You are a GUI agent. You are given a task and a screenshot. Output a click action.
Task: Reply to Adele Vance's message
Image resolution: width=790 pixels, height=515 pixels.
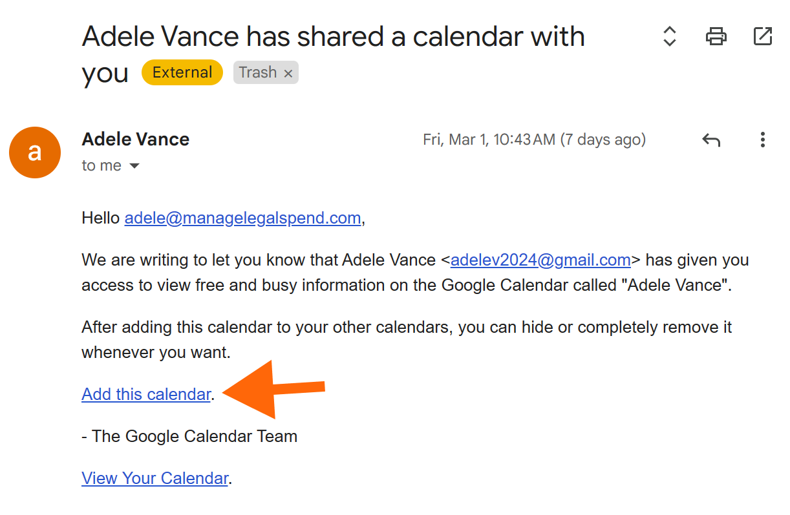point(711,140)
